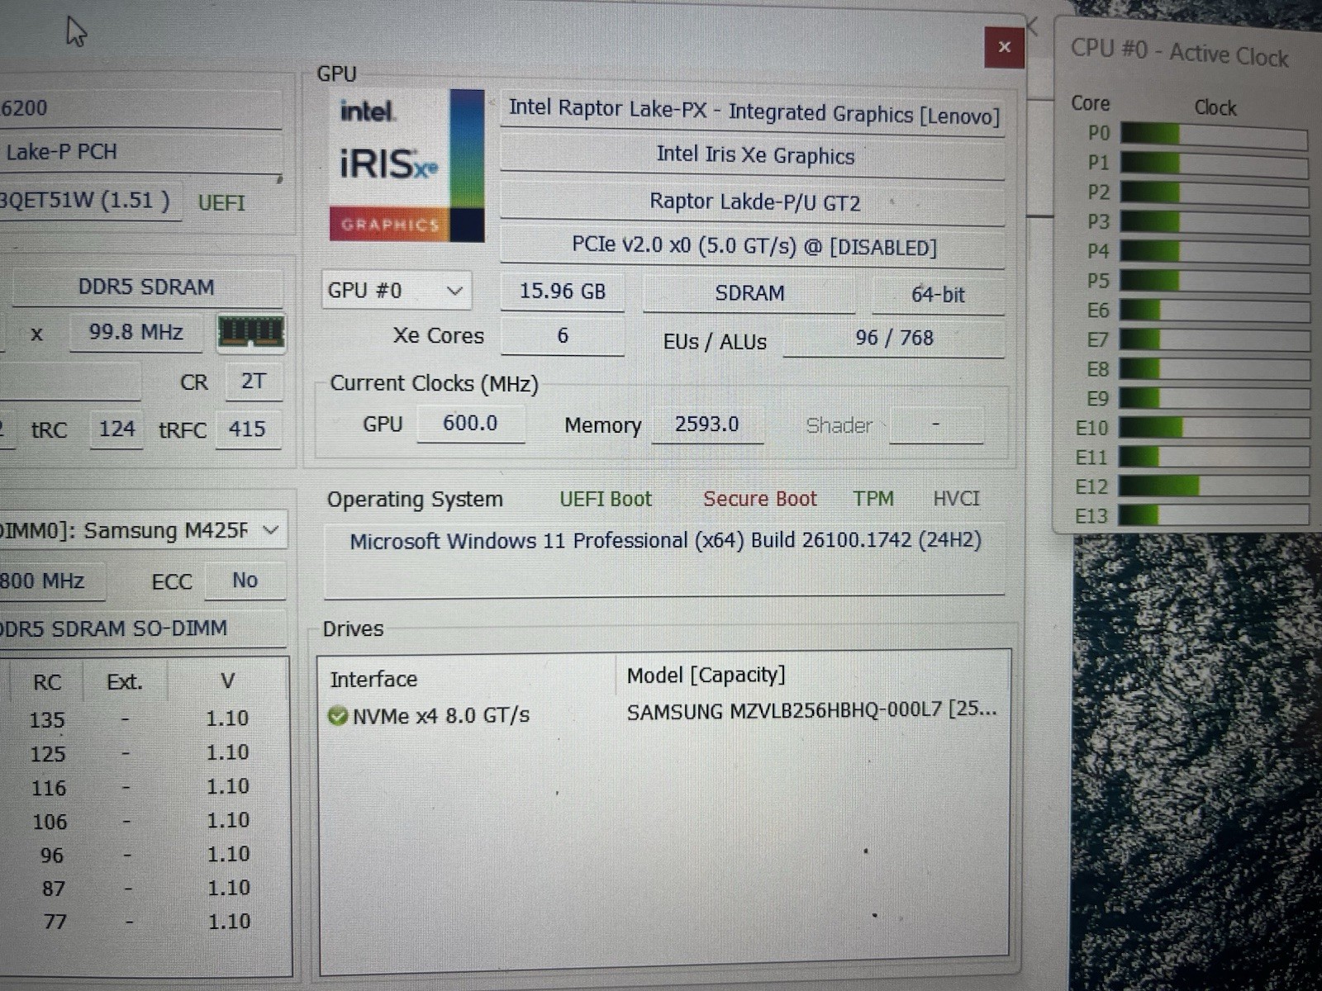Image resolution: width=1322 pixels, height=991 pixels.
Task: Click the CR value 2T
Action: [x=254, y=382]
